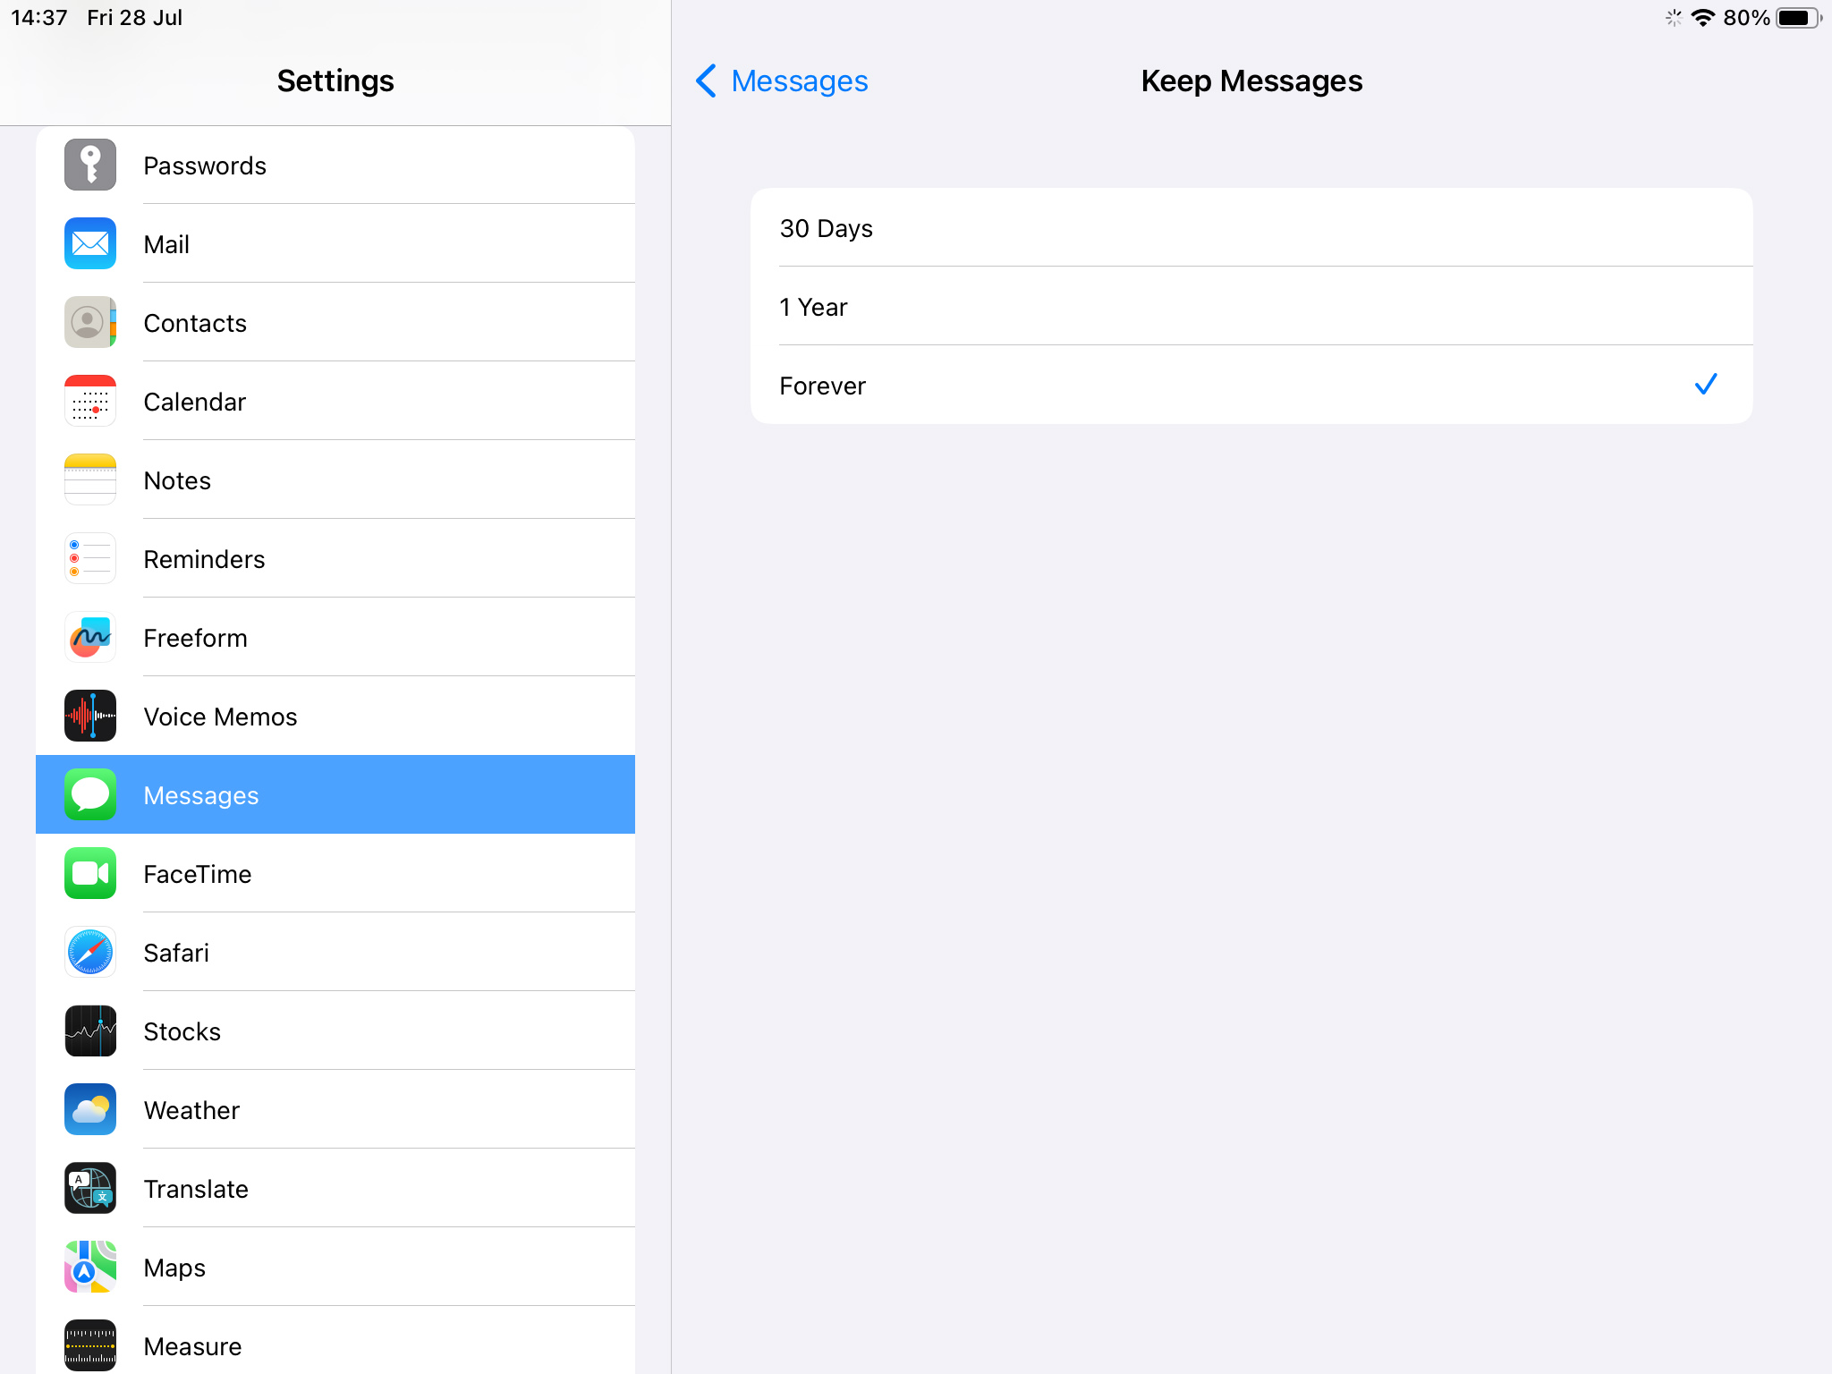Viewport: 1832px width, 1374px height.
Task: Open Calendar settings
Action: 335,402
